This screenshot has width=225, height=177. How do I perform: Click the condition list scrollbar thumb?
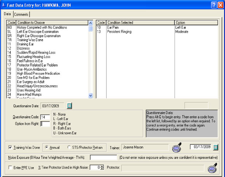[90, 29]
